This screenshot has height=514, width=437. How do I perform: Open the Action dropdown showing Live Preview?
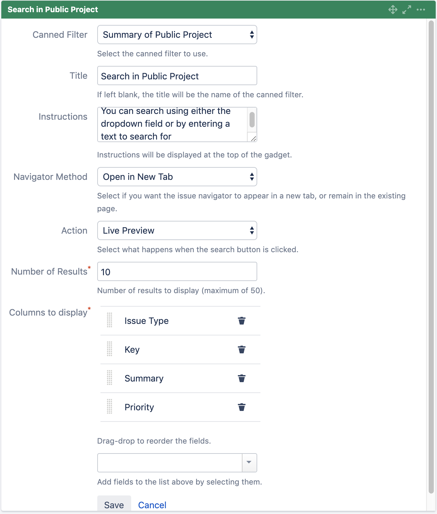tap(177, 230)
